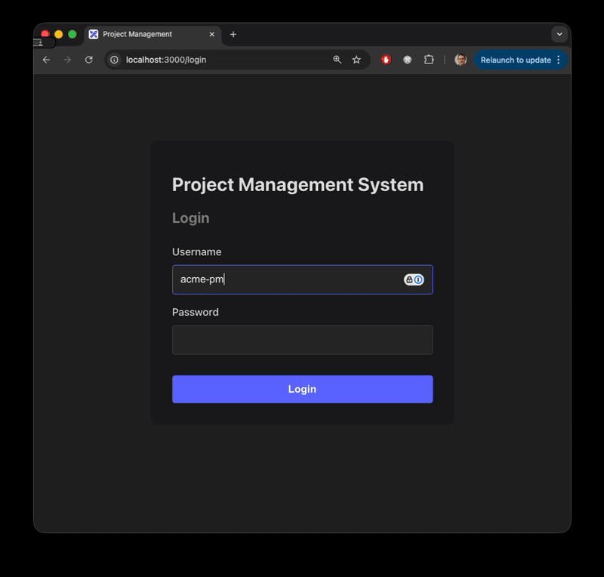Image resolution: width=604 pixels, height=577 pixels.
Task: Click the green maximize traffic light
Action: pos(70,34)
